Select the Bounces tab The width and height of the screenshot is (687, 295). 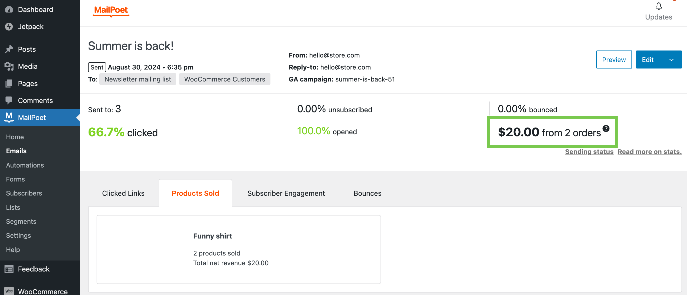click(367, 193)
